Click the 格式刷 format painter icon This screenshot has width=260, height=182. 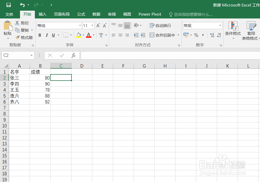click(x=24, y=37)
